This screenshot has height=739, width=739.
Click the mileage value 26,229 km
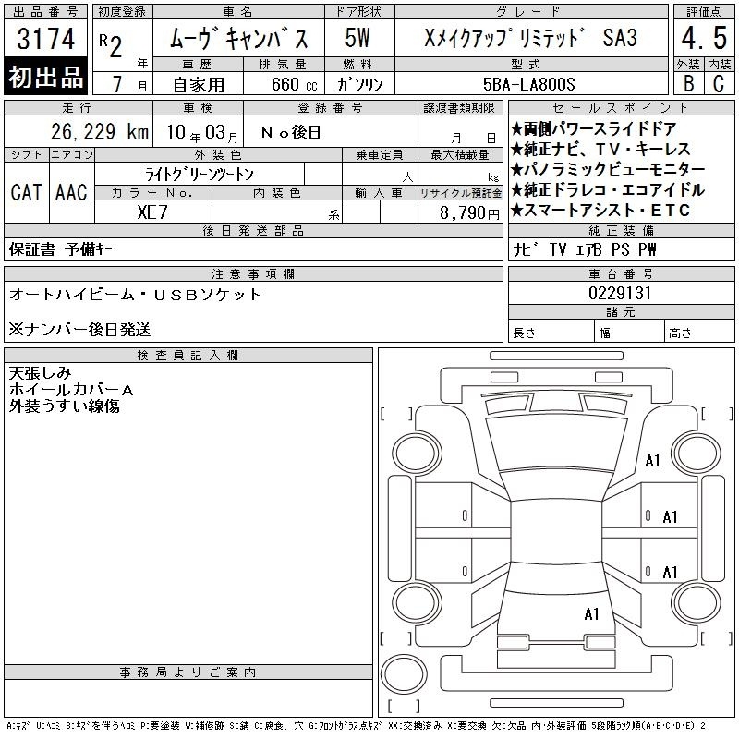(88, 133)
